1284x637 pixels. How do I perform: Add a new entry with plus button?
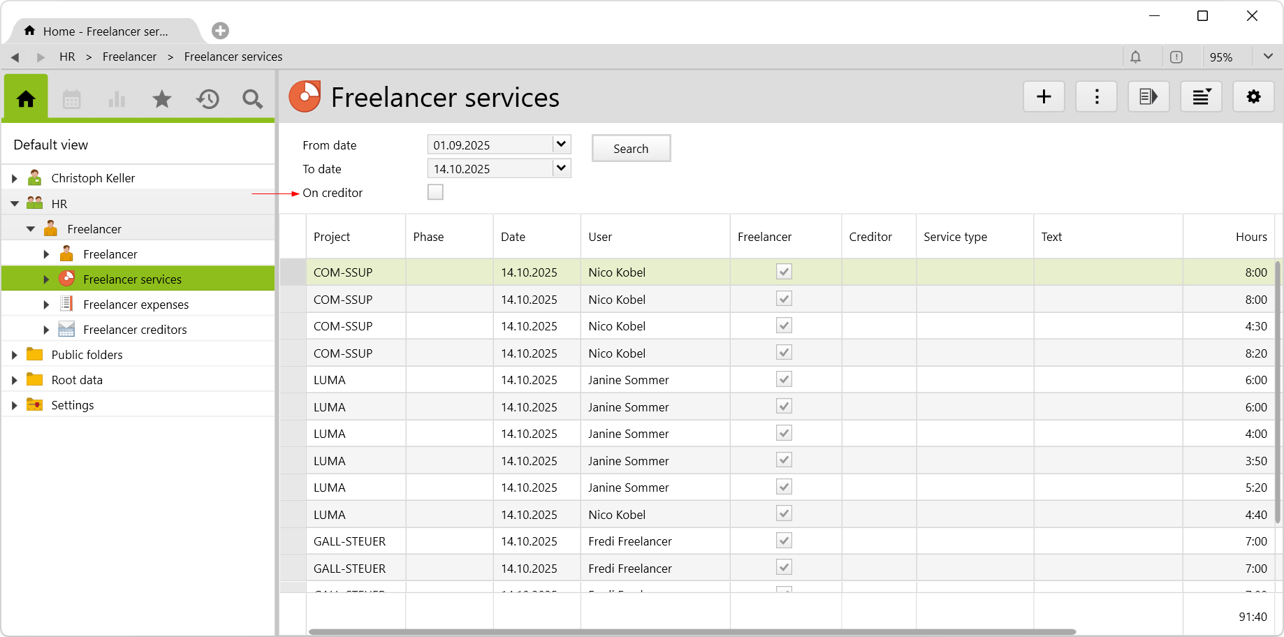pyautogui.click(x=1044, y=96)
